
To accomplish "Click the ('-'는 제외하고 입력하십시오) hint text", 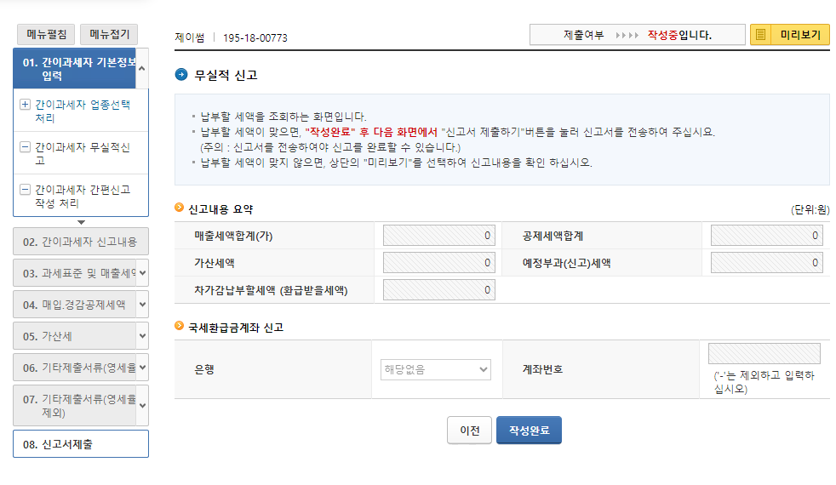I will click(x=764, y=382).
